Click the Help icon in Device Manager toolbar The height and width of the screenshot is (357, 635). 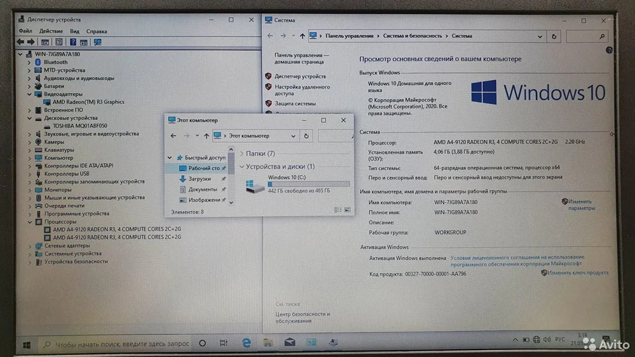tap(73, 42)
